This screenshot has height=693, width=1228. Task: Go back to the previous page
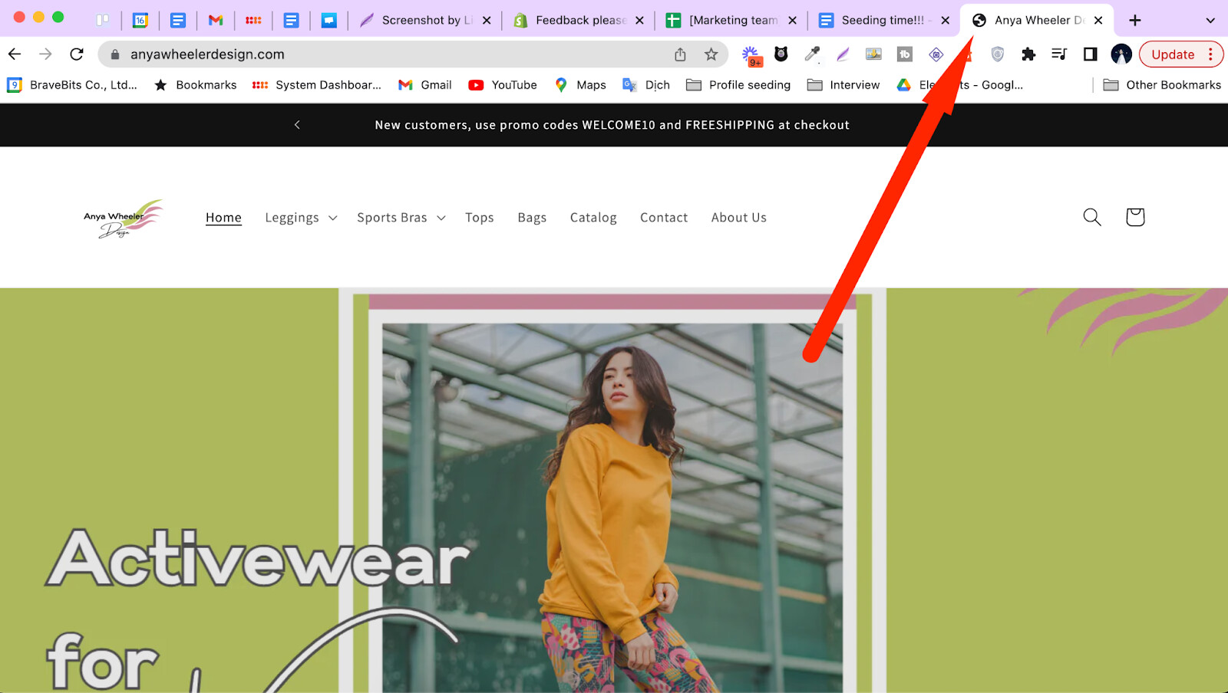(x=15, y=54)
